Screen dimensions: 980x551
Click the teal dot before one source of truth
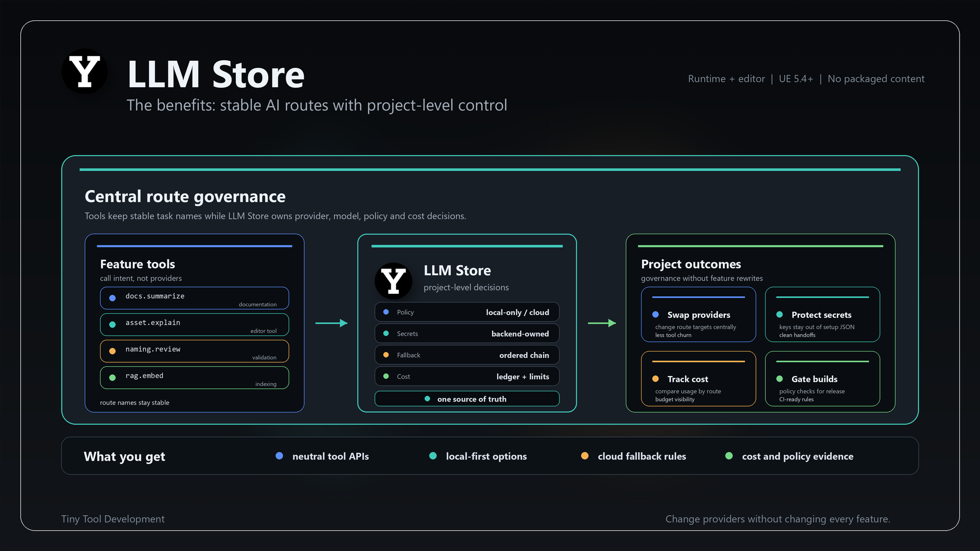[x=427, y=398]
